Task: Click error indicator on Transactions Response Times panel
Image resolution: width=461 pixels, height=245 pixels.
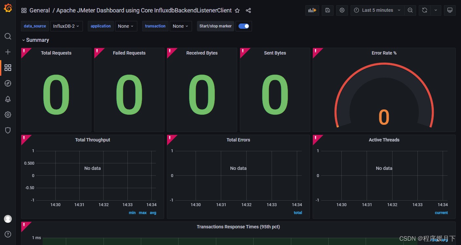Action: (x=24, y=225)
